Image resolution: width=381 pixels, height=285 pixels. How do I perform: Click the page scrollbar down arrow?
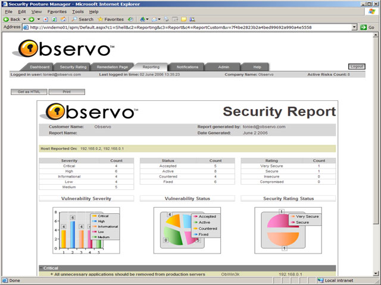coord(376,274)
